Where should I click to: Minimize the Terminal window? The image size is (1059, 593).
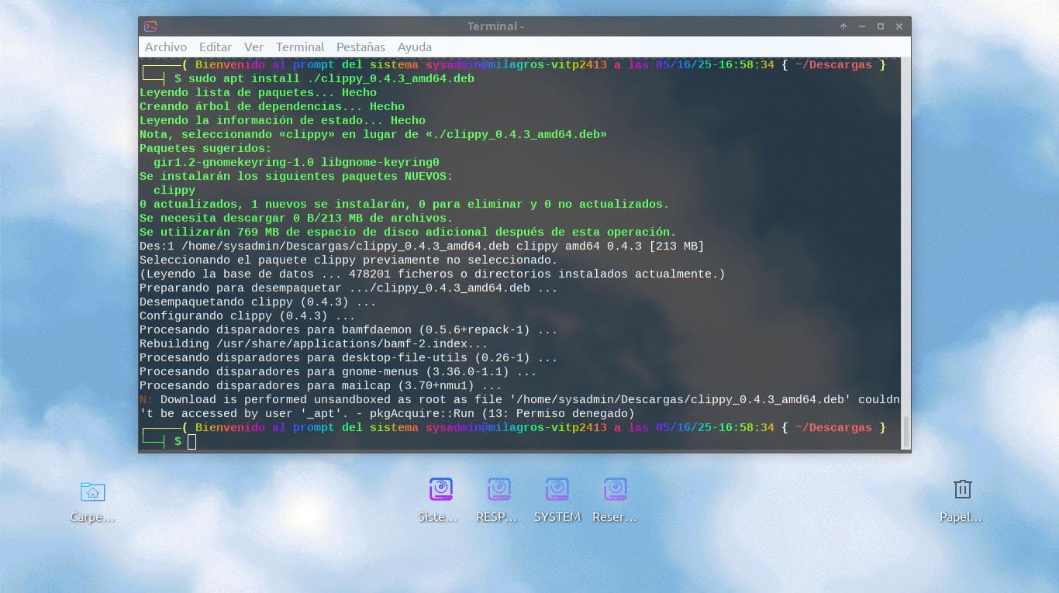pyautogui.click(x=862, y=26)
